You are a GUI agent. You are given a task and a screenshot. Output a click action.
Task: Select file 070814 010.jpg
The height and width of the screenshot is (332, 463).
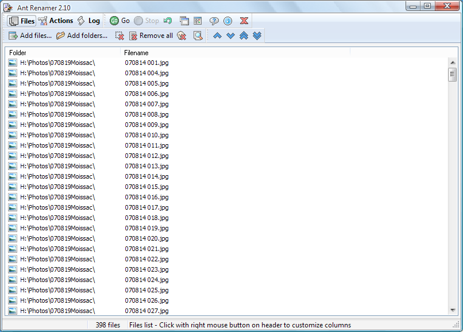coord(146,135)
